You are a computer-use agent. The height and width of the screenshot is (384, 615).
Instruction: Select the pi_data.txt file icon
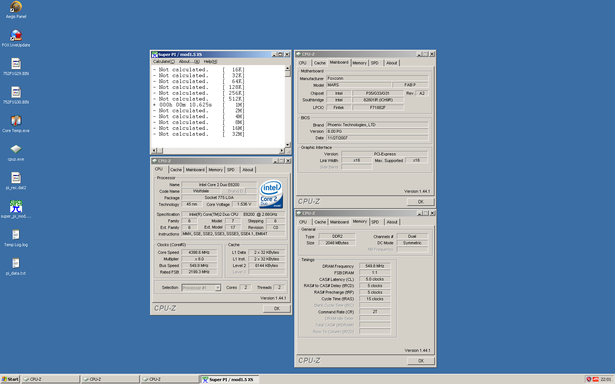point(16,267)
